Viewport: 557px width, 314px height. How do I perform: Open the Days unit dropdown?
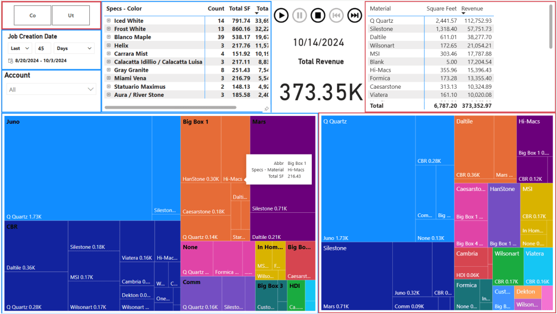tap(74, 48)
